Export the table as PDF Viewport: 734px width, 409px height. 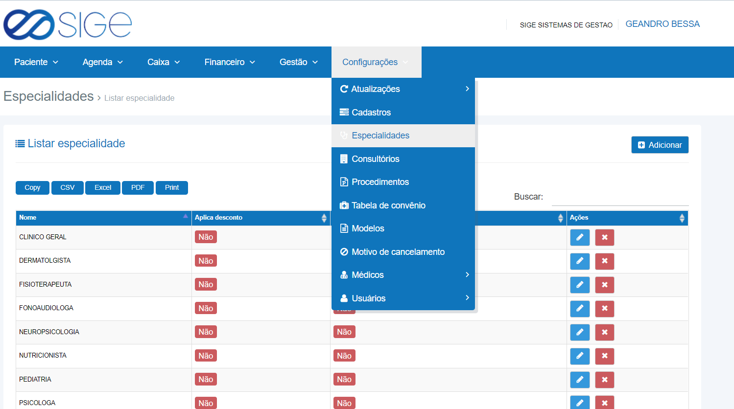tap(138, 188)
